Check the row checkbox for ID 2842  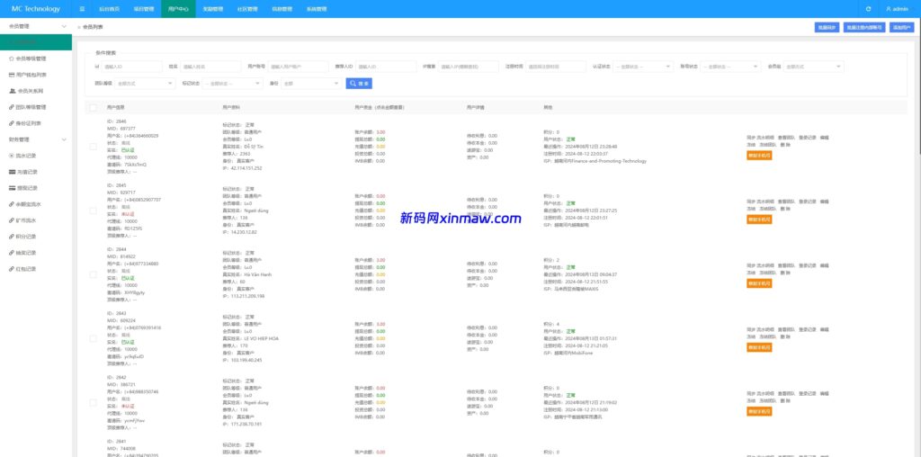coord(93,402)
